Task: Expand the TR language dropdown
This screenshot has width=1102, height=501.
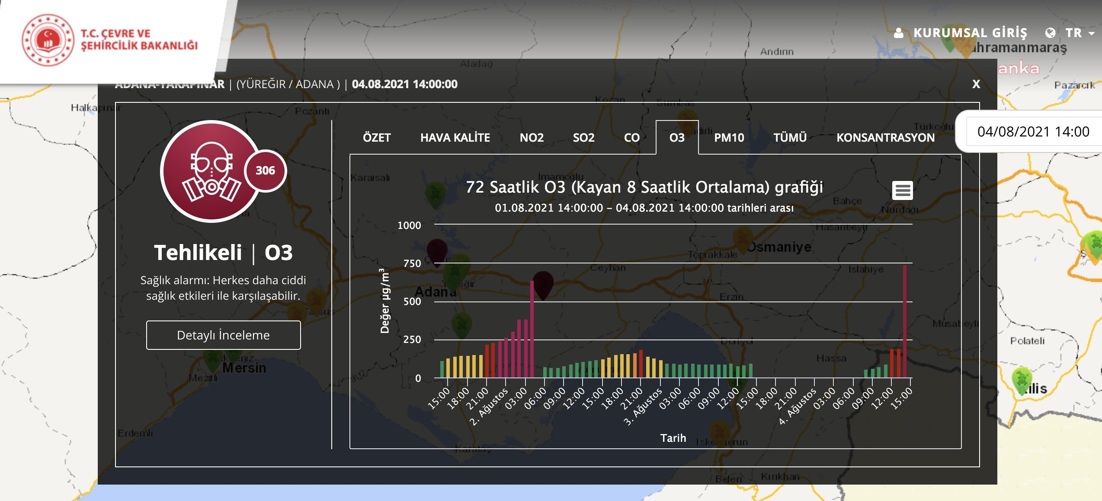Action: [x=1080, y=33]
